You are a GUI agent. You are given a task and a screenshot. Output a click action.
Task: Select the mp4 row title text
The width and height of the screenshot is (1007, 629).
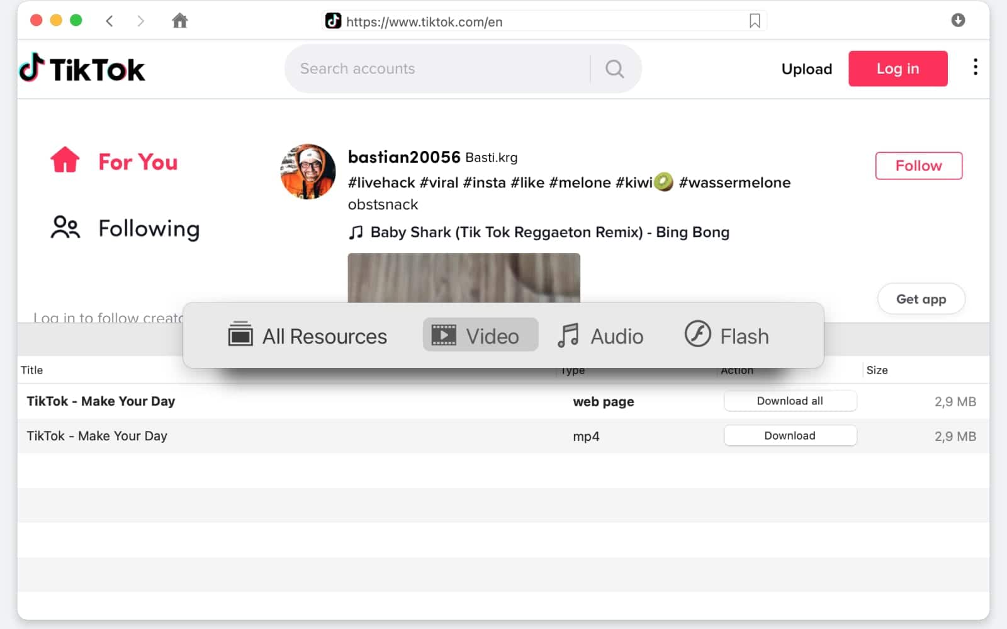click(97, 436)
